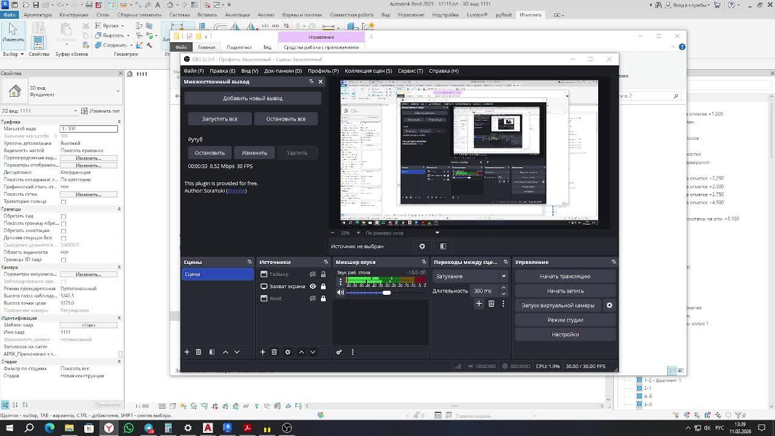Click Добавить новый вывод button
This screenshot has width=775, height=436.
[x=252, y=98]
